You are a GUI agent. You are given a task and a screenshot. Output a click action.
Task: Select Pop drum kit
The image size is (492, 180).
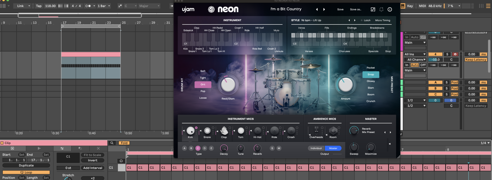click(x=203, y=91)
